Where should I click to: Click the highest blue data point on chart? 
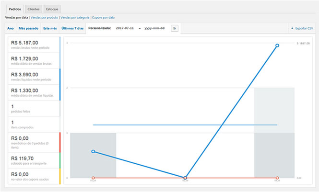(x=277, y=45)
